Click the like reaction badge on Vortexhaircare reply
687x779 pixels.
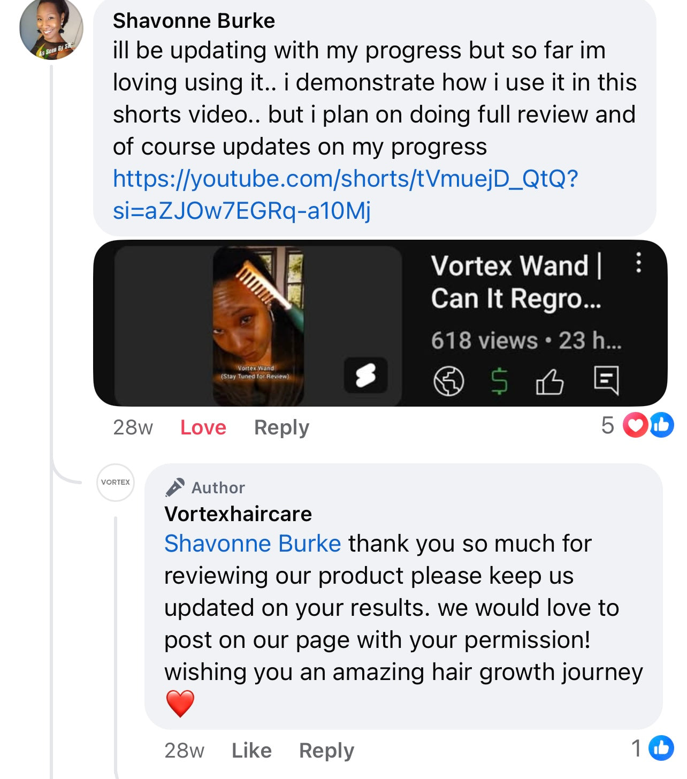click(661, 748)
